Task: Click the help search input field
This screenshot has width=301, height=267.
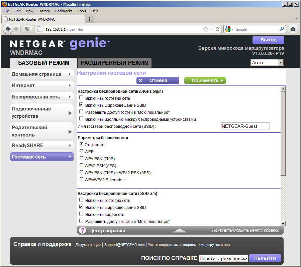Action: [x=223, y=258]
